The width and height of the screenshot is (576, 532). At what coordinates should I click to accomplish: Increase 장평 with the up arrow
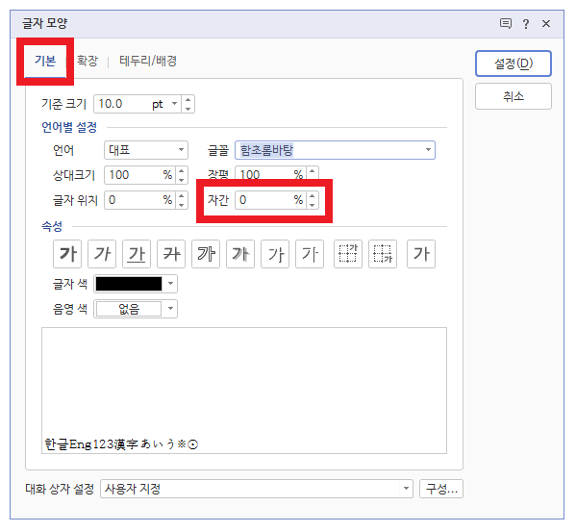tap(313, 171)
